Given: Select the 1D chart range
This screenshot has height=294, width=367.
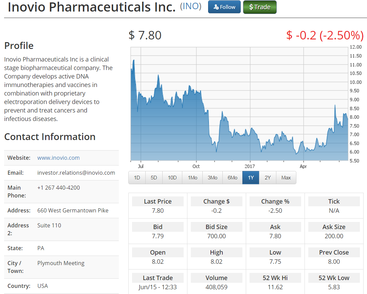Looking at the screenshot, I should point(137,177).
